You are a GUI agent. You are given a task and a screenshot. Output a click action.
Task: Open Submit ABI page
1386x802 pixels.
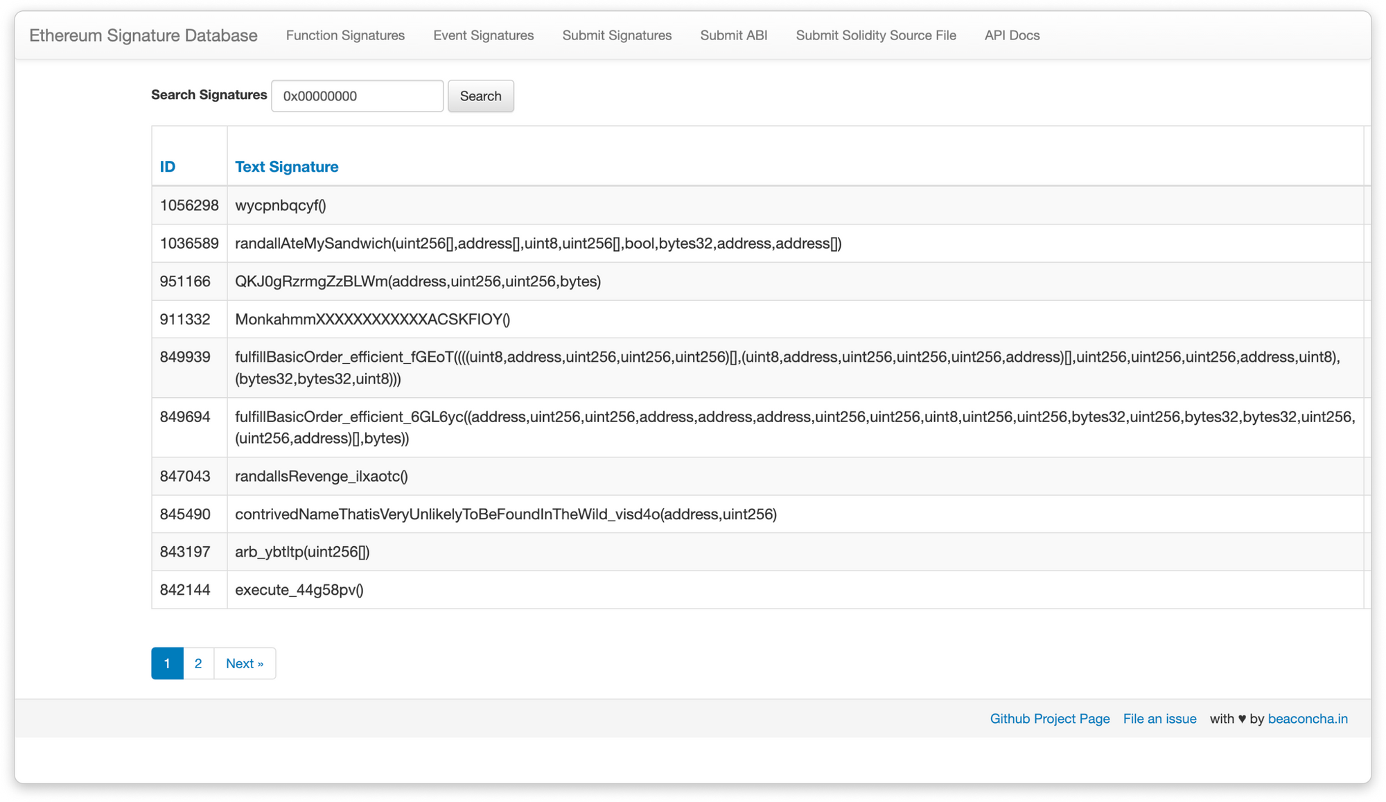[733, 35]
